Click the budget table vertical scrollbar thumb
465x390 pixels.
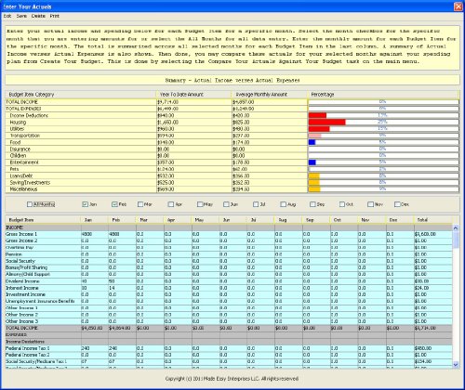(x=456, y=240)
